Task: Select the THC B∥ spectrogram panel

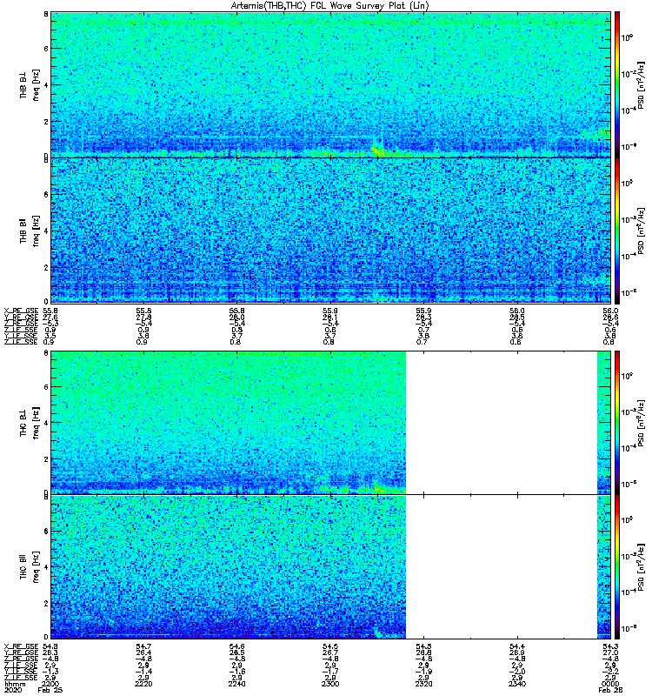Action: 330,567
